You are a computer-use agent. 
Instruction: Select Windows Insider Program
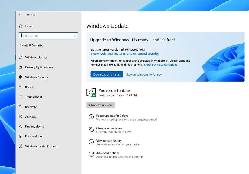tap(42, 146)
